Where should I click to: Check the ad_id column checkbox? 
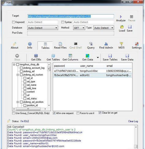[x=25, y=78]
